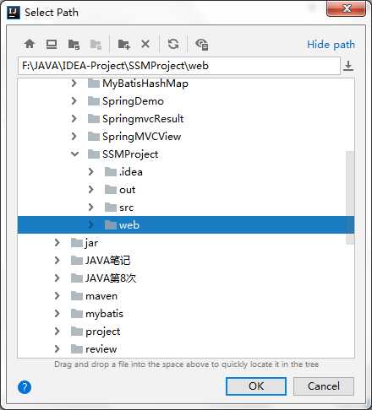Screen dimensions: 372x410
Task: Toggle show hidden files and directories
Action: (202, 44)
